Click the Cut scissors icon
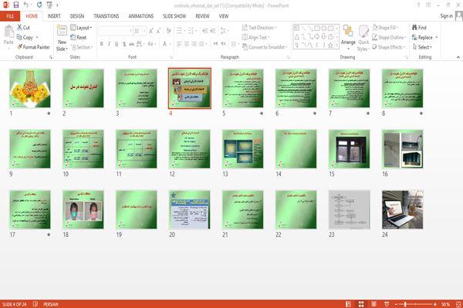 19,28
